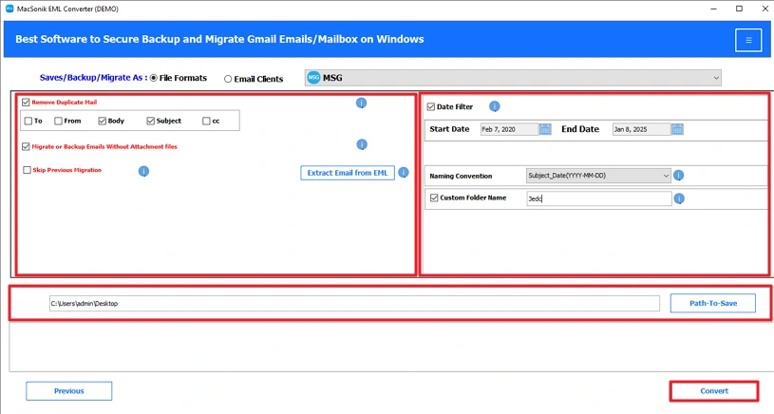Click the MacSonik app icon in title bar
Viewport: 774px width, 414px height.
[x=9, y=9]
